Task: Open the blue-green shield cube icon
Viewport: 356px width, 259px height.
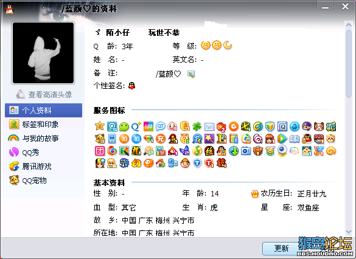Action: [x=270, y=126]
